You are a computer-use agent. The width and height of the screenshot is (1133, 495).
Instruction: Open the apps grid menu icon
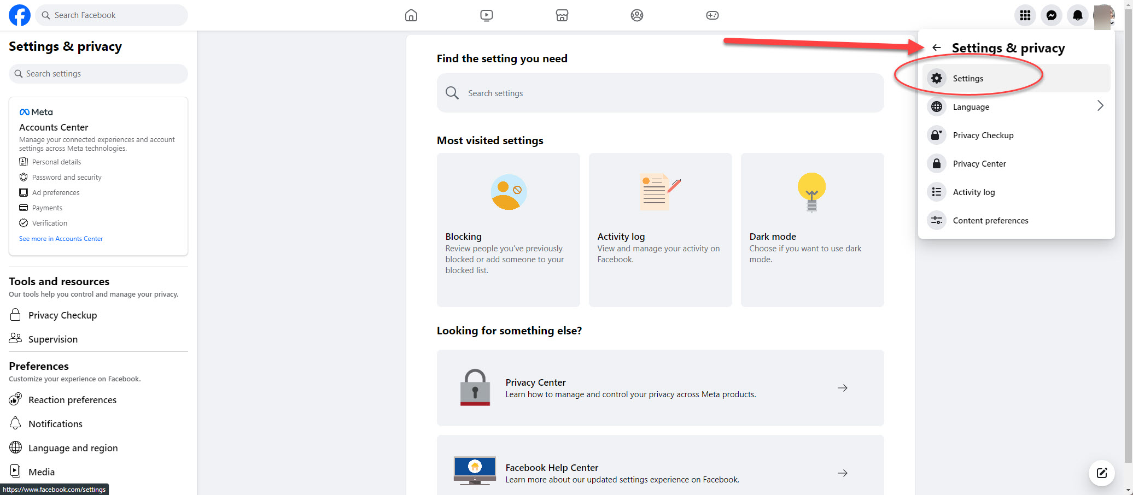pyautogui.click(x=1025, y=15)
